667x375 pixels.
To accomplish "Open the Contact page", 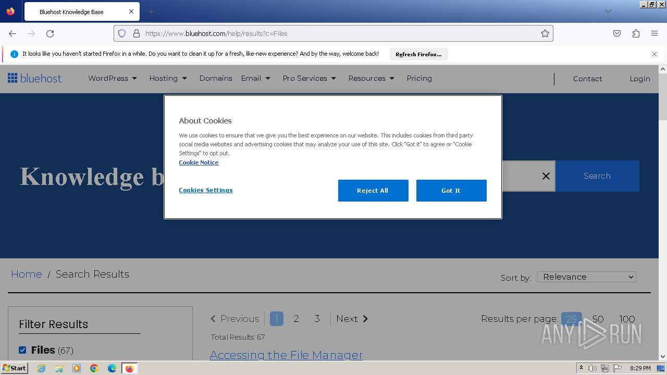I will click(587, 79).
